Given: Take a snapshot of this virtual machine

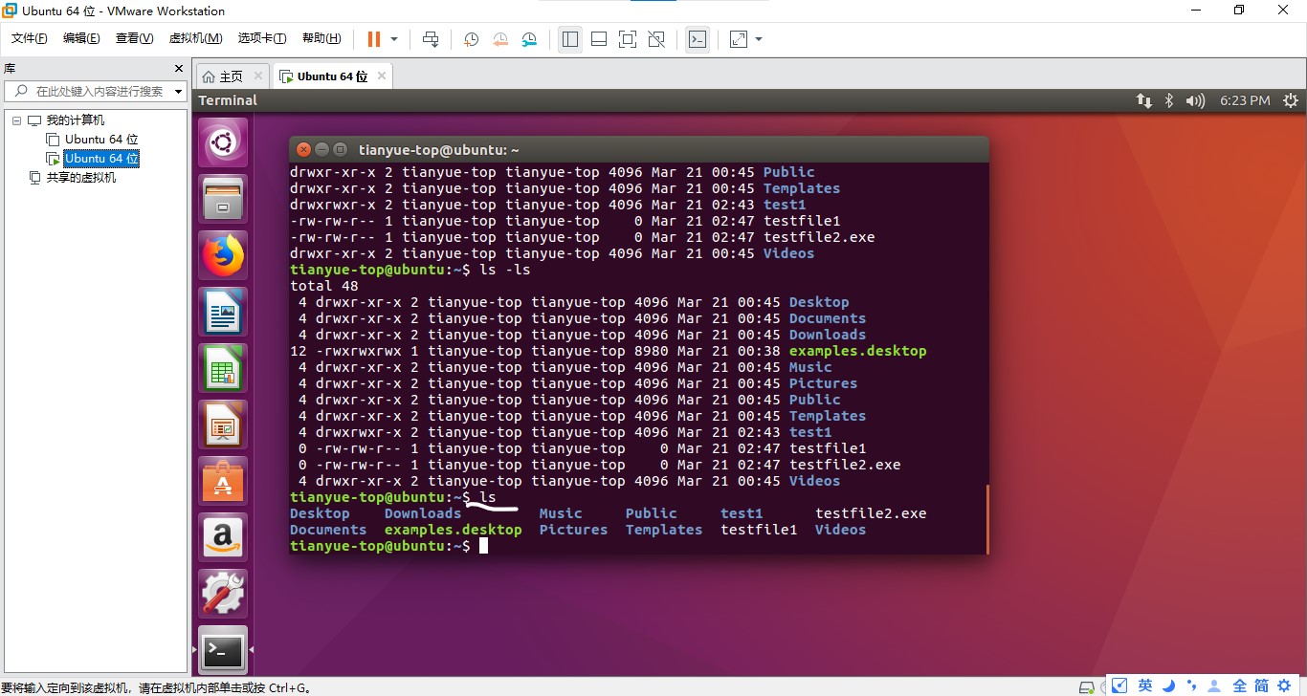Looking at the screenshot, I should pyautogui.click(x=472, y=39).
